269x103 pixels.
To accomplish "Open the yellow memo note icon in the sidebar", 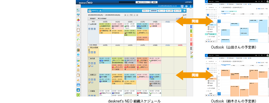I will pos(78,35).
